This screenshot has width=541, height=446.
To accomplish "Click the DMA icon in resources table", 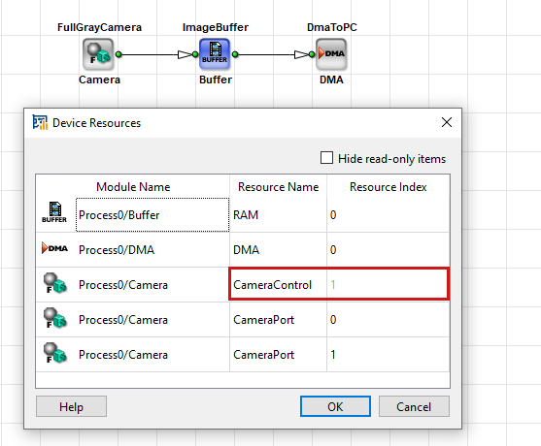I will click(x=54, y=248).
